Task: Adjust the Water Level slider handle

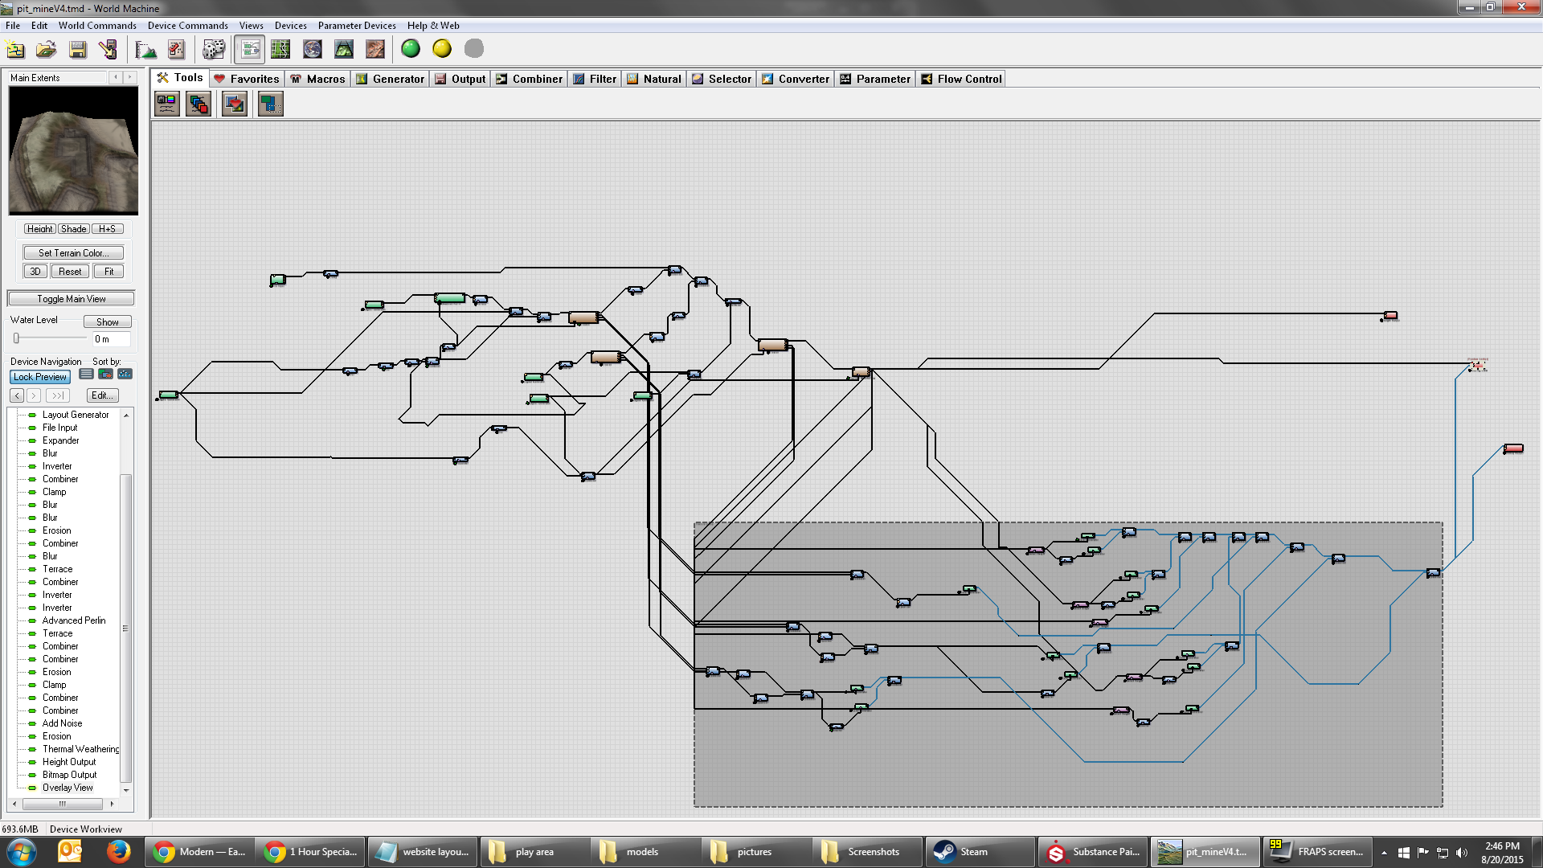Action: 16,339
